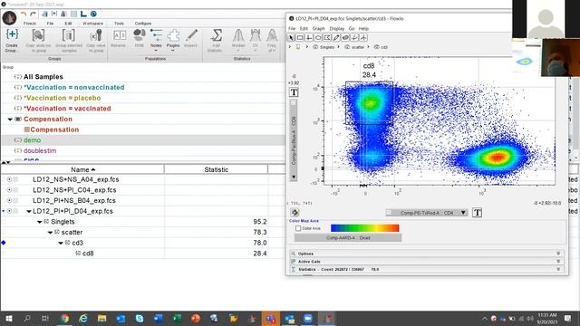Open Windows Start menu

(9, 318)
